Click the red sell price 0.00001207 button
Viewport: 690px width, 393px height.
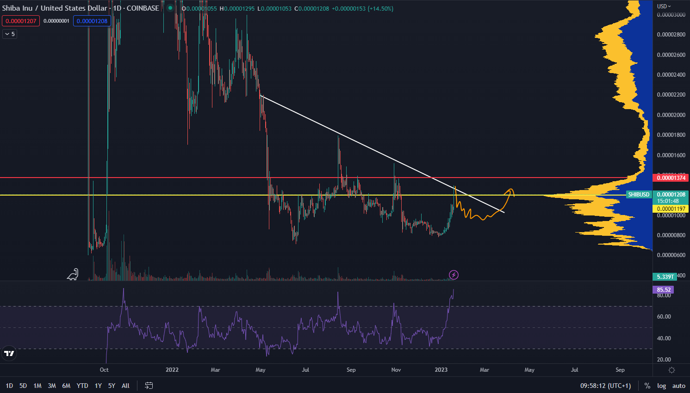[21, 21]
